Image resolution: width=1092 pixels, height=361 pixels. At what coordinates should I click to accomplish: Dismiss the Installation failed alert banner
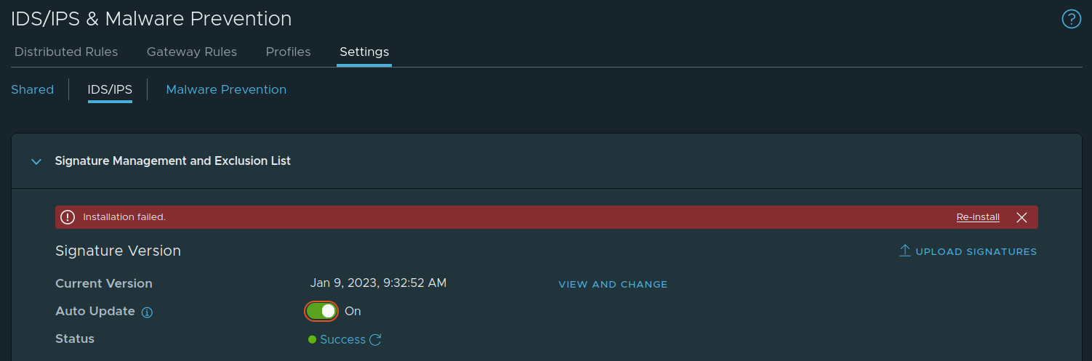point(1021,217)
